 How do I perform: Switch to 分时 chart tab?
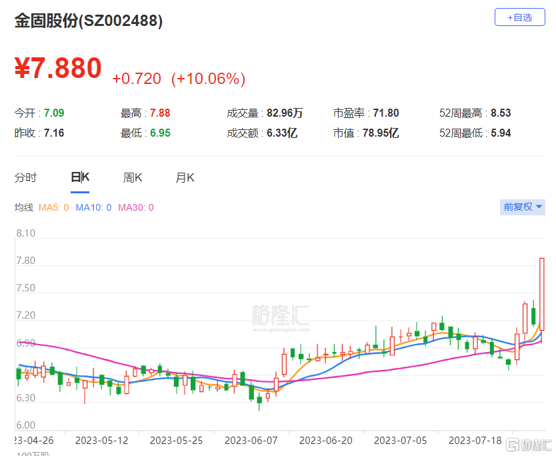click(x=25, y=177)
